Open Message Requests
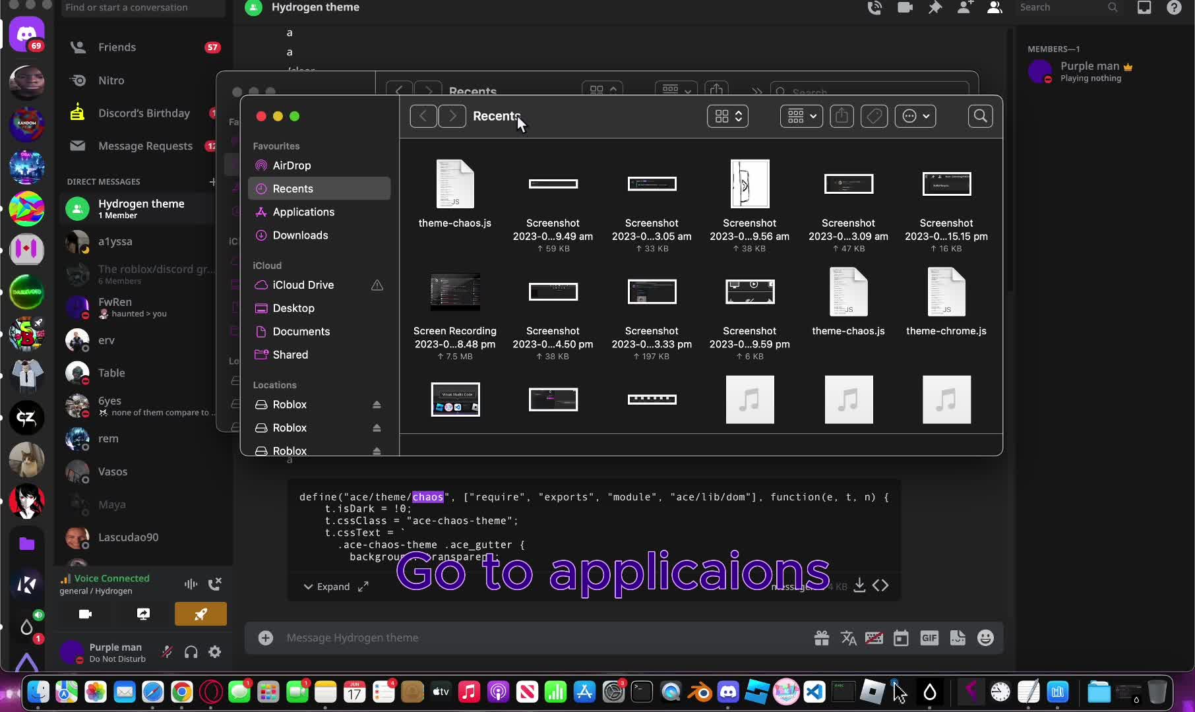The image size is (1195, 712). (x=146, y=146)
